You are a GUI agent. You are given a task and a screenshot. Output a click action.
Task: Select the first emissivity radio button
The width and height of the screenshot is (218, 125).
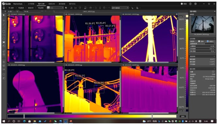coord(199,41)
